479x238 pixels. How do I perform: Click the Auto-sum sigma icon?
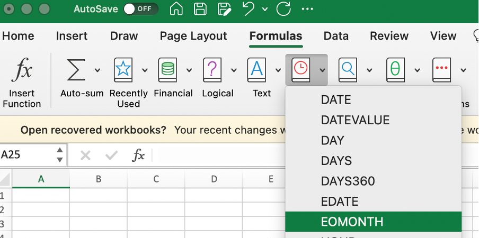76,70
